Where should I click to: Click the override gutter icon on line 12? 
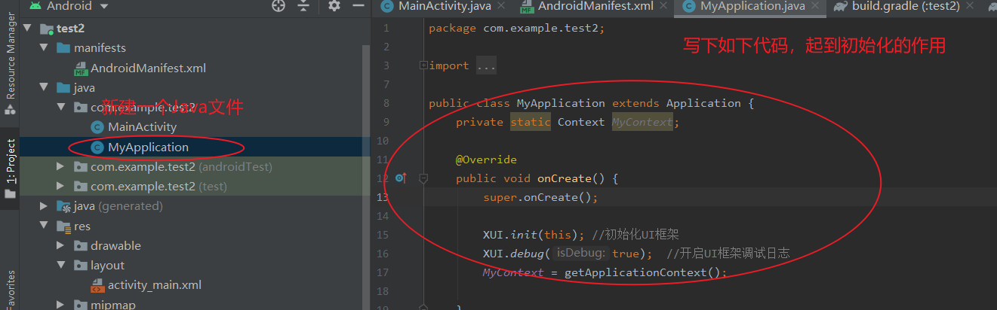click(401, 178)
